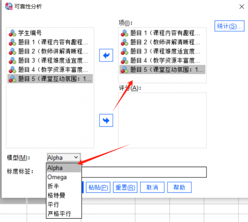Choose Omega in the model list
Viewport: 248px width, 222px height.
(x=64, y=177)
